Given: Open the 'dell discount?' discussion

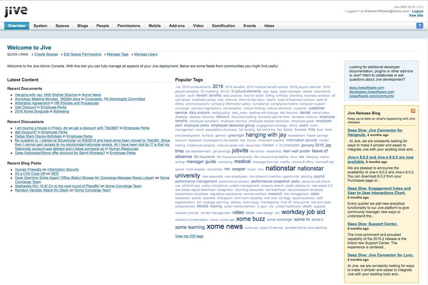Looking at the screenshot, I should (x=26, y=132).
